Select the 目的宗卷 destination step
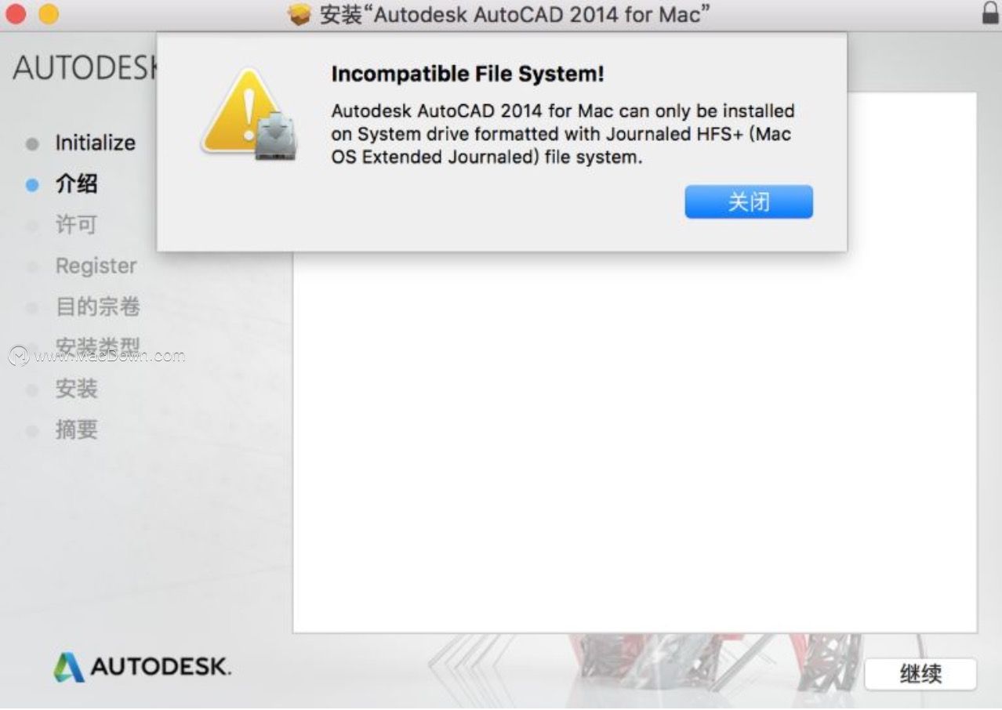This screenshot has width=1002, height=710. [98, 306]
